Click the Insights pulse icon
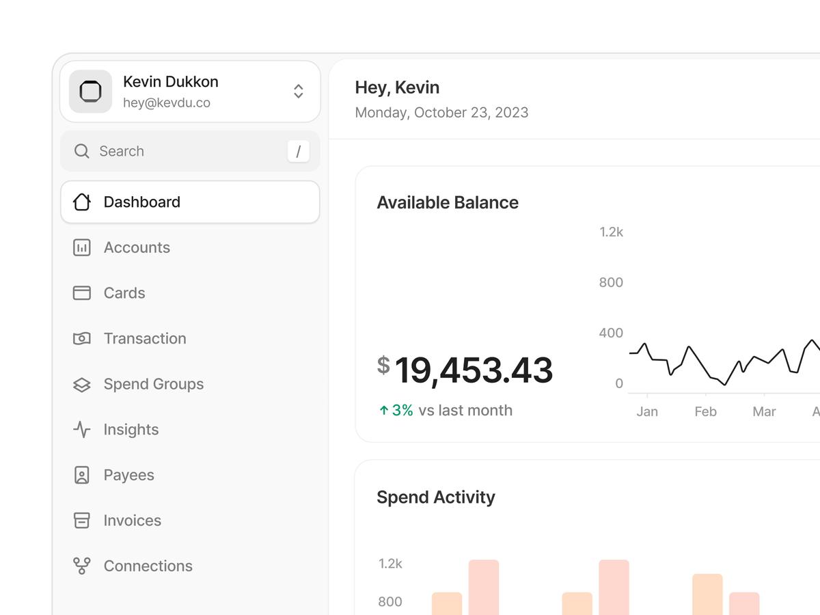Screen dimensions: 820x615 [x=82, y=430]
